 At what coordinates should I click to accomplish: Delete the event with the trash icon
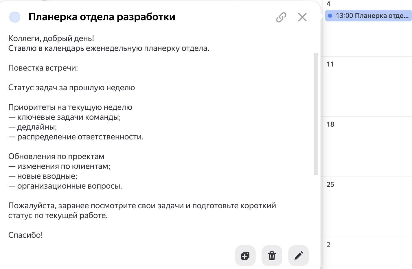point(272,256)
